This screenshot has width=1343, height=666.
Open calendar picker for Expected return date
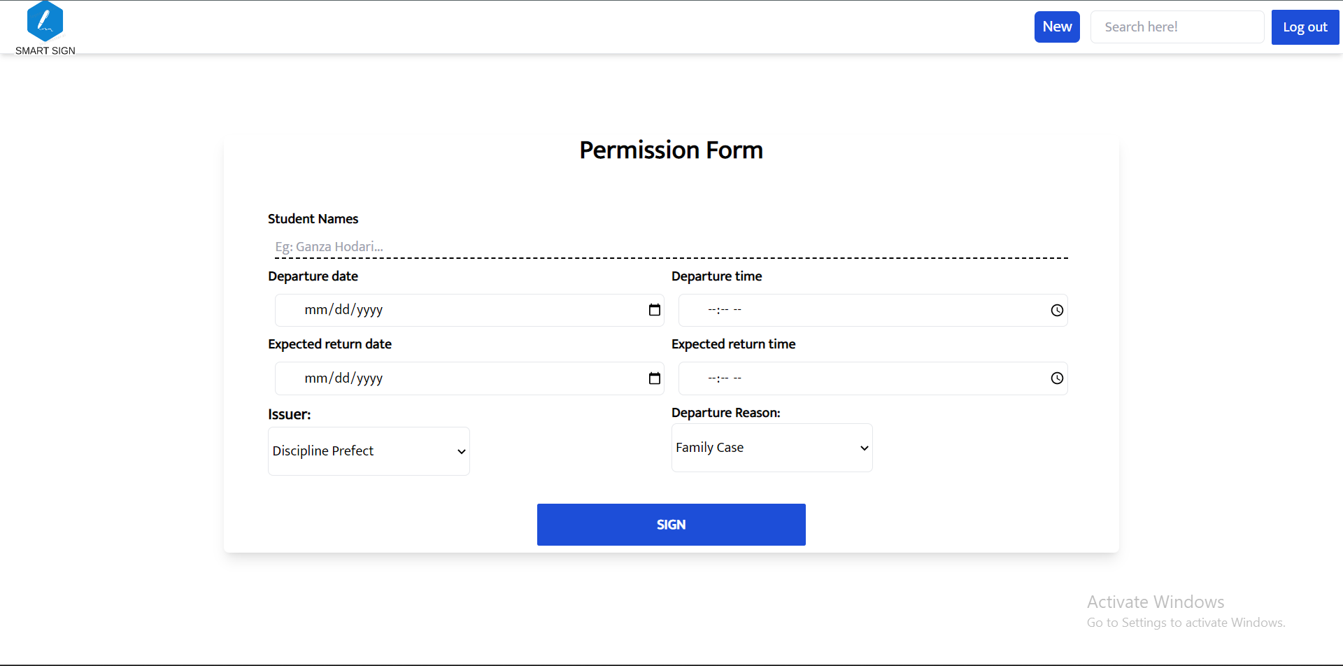click(x=655, y=378)
